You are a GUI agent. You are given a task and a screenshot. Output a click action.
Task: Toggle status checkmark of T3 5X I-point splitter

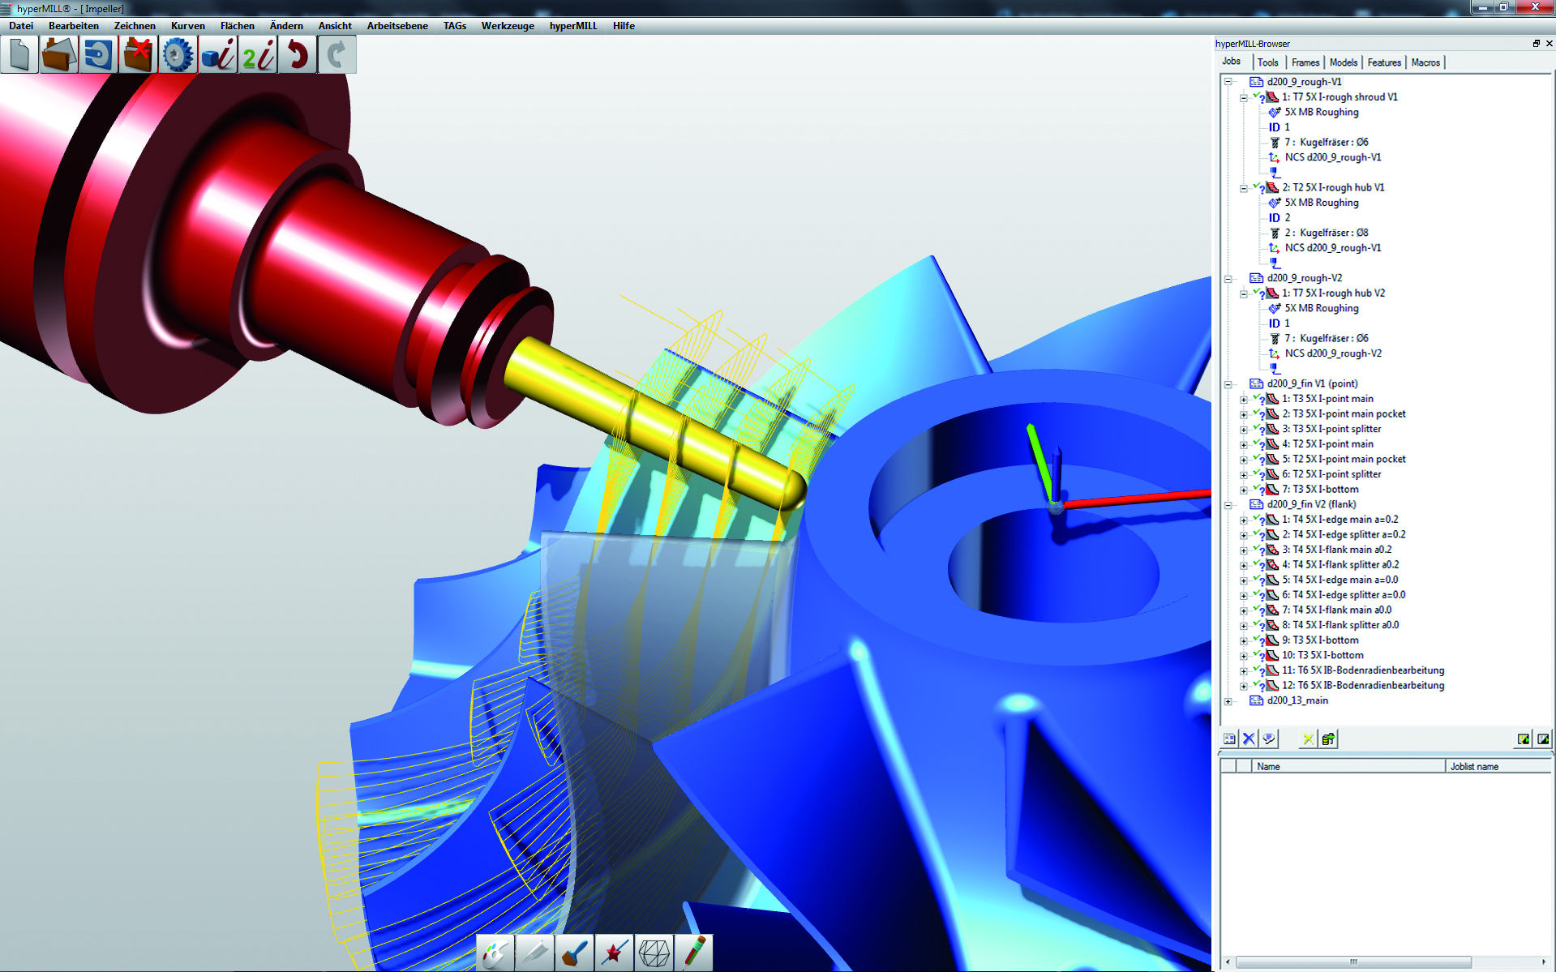point(1257,427)
